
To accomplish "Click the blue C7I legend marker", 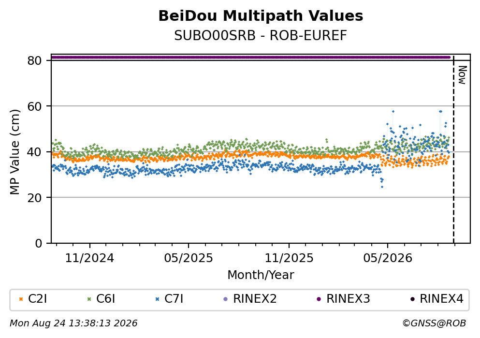I will click(x=158, y=299).
